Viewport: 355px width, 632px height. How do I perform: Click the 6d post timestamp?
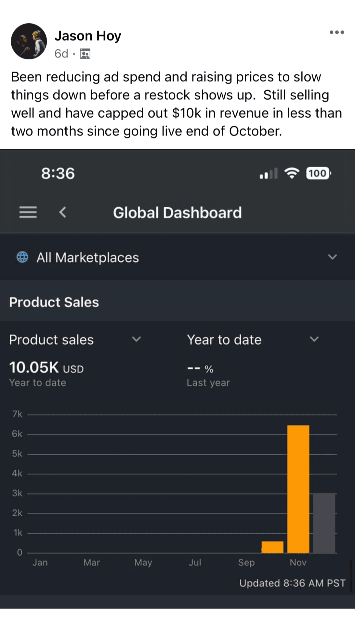(61, 54)
